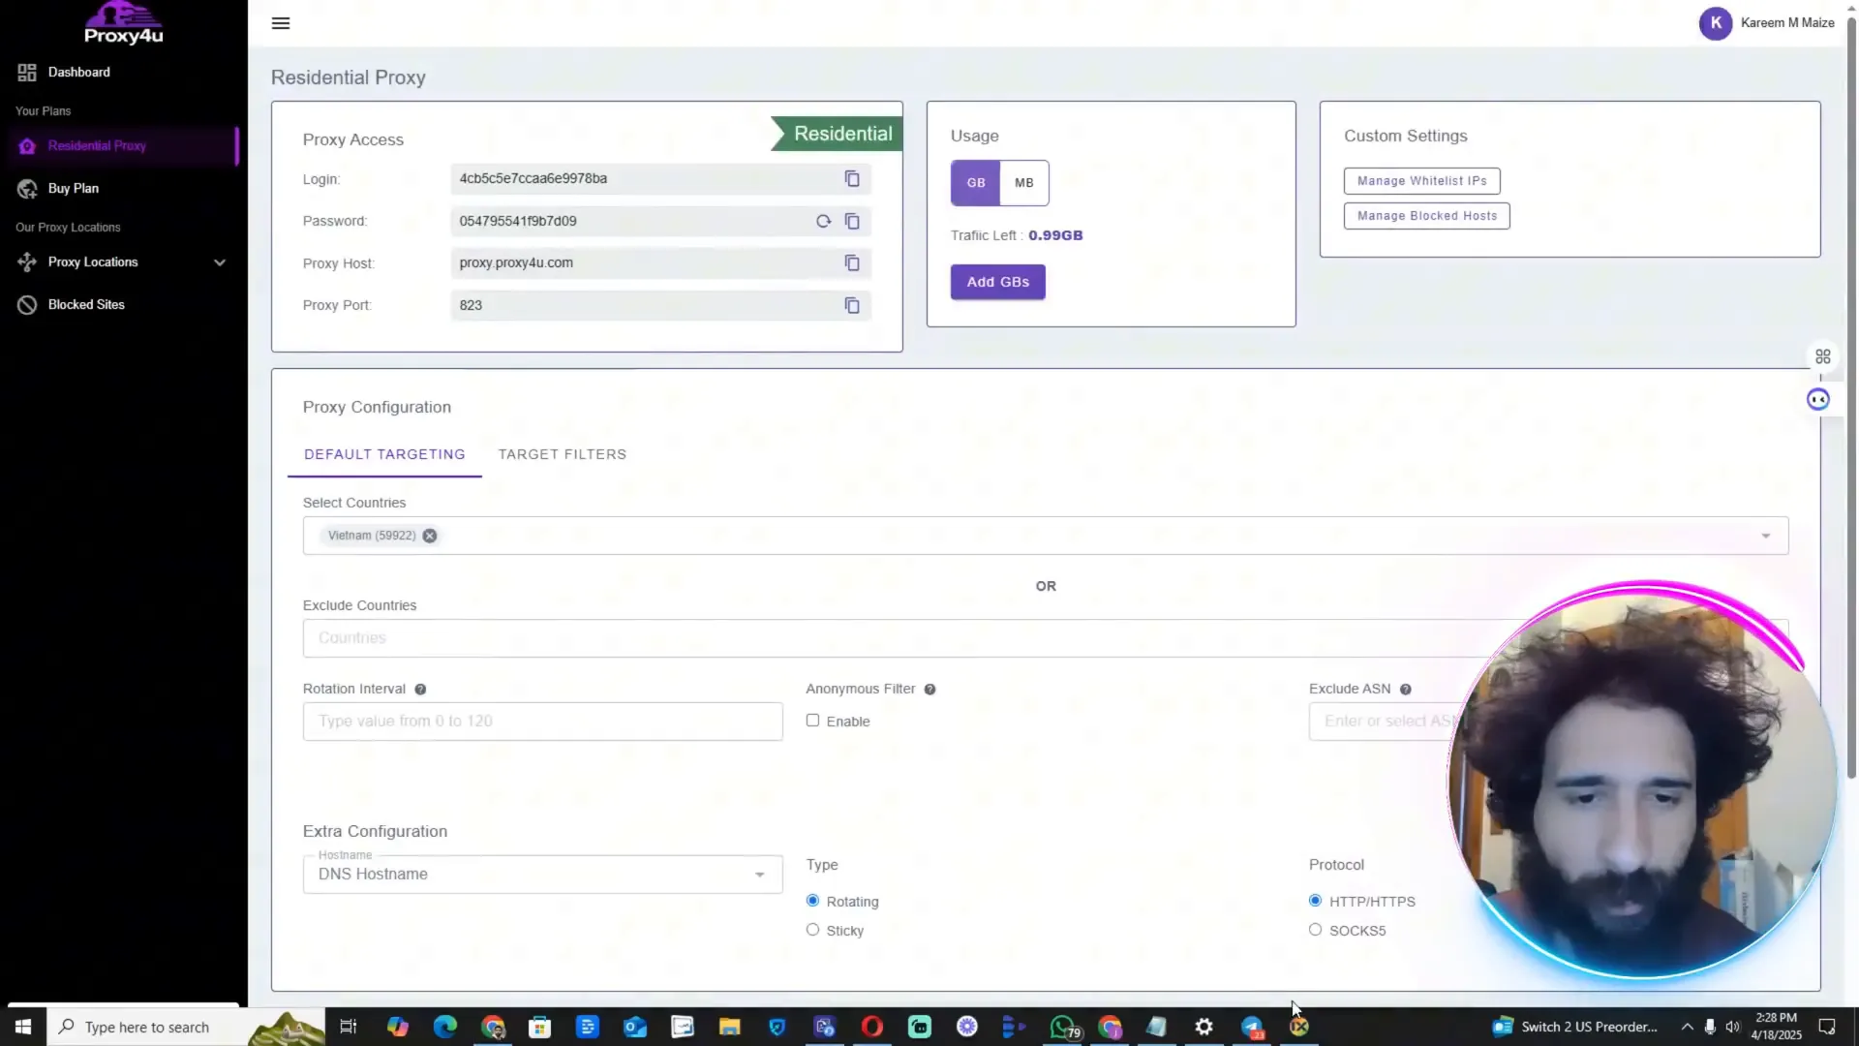Switch usage display to GB

pyautogui.click(x=975, y=183)
